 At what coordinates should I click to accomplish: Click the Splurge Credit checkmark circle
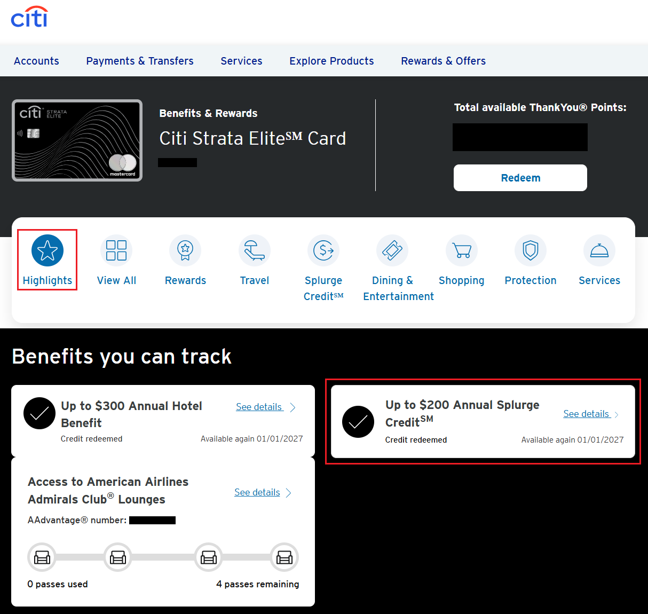pos(358,422)
